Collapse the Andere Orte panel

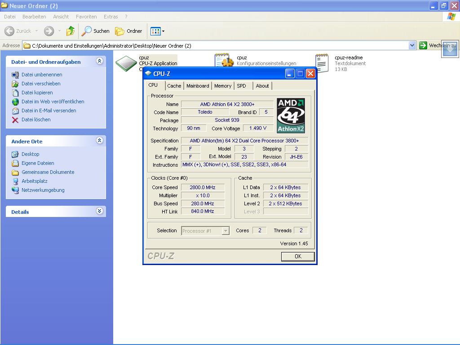coord(99,141)
